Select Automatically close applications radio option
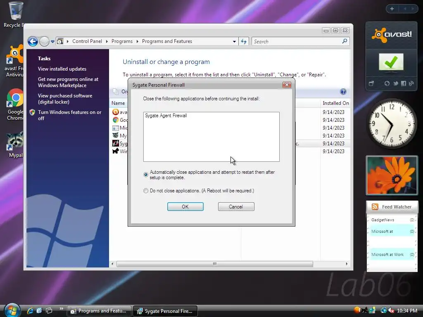Image resolution: width=423 pixels, height=317 pixels. [146, 175]
